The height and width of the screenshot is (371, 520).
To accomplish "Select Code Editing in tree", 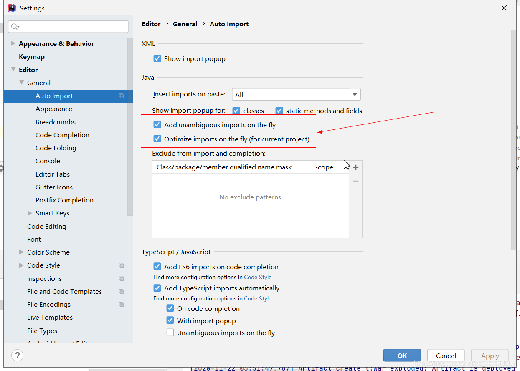I will tap(47, 227).
